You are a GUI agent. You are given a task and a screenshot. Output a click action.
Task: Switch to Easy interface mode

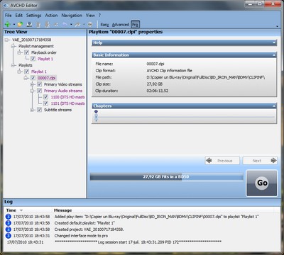tap(104, 24)
